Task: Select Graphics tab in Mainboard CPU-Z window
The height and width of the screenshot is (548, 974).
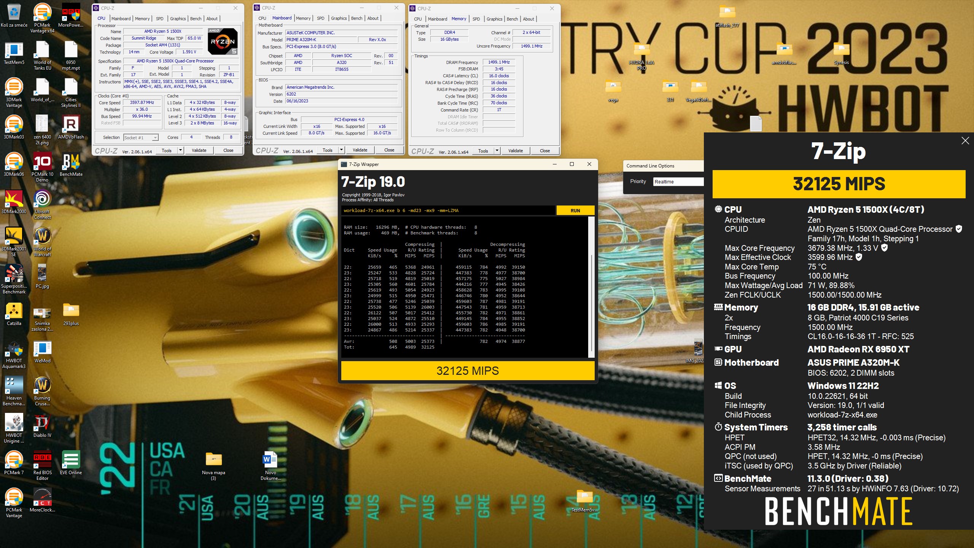Action: click(339, 18)
